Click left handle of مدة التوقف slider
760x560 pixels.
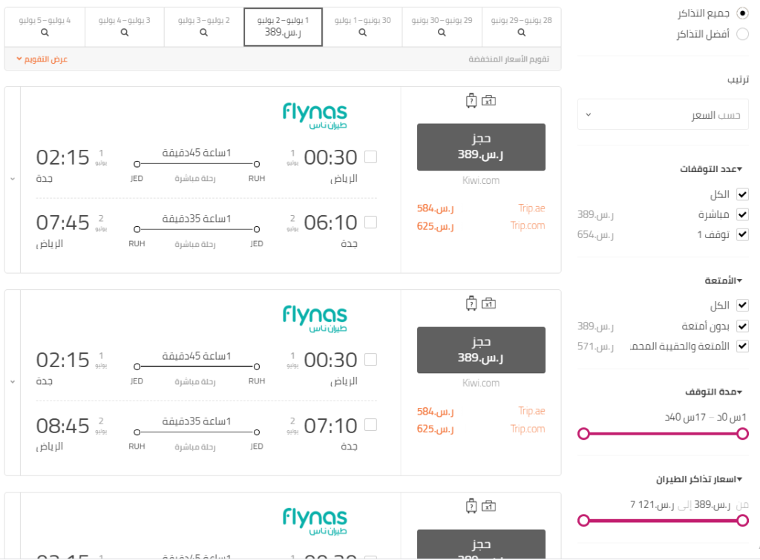pos(584,433)
